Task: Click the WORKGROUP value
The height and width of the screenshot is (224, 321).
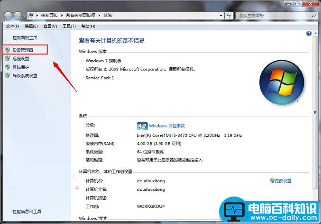Action: 151,206
